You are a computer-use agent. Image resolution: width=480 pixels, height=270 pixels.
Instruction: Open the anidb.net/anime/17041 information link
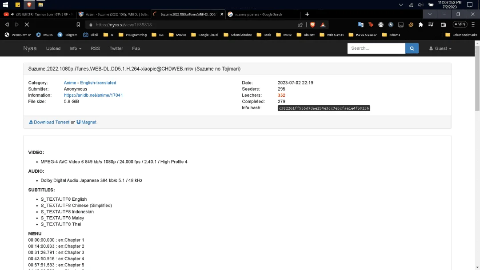click(93, 95)
